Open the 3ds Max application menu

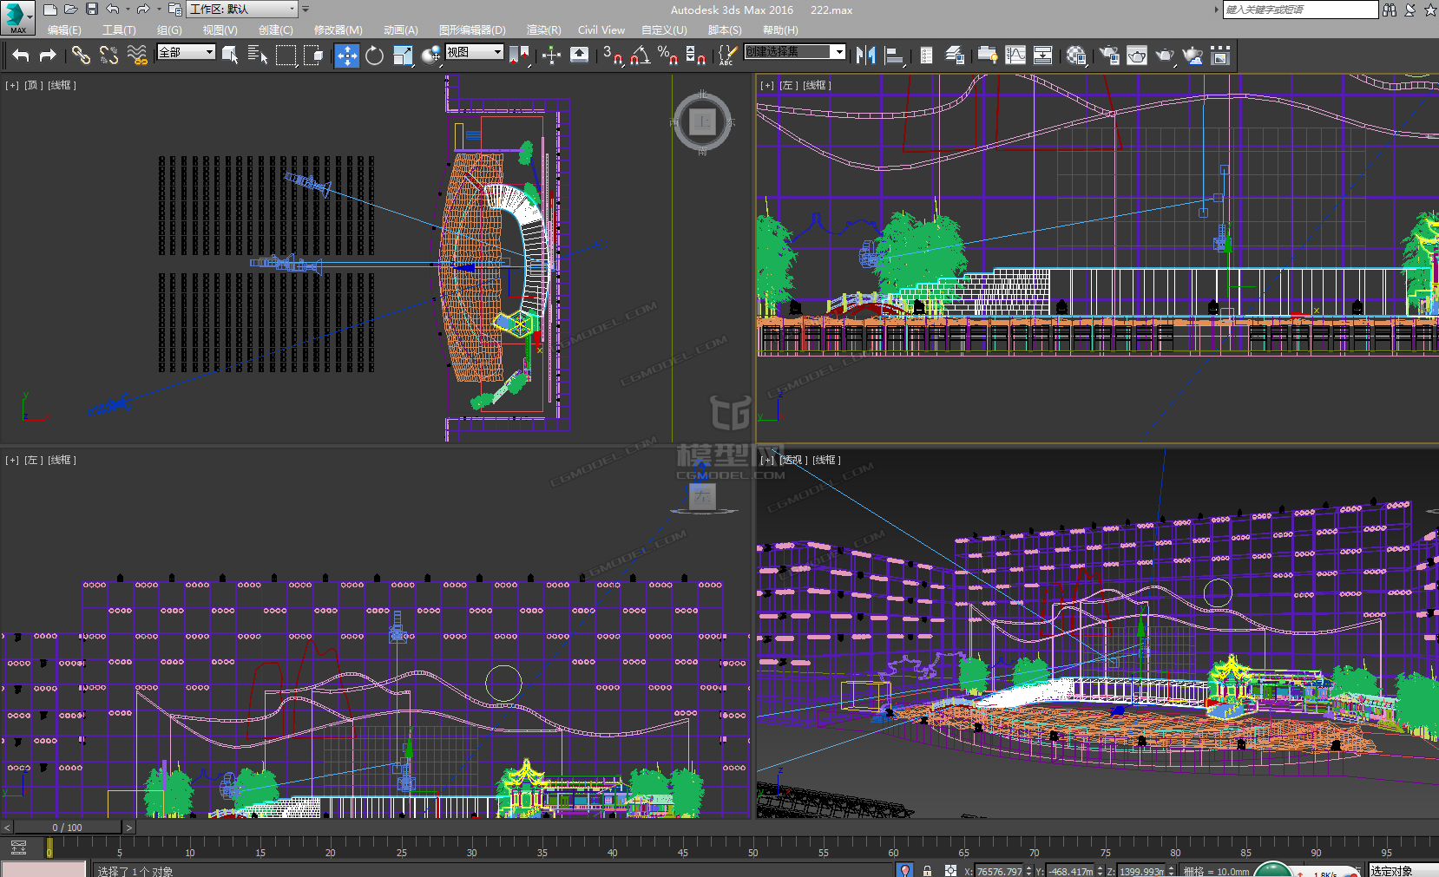click(x=17, y=17)
